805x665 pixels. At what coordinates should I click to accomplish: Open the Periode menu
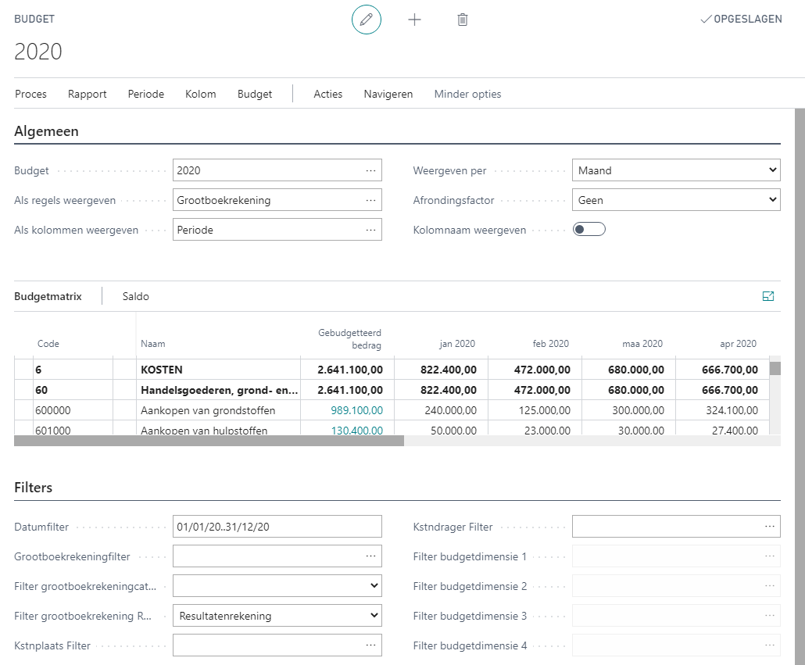tap(146, 94)
